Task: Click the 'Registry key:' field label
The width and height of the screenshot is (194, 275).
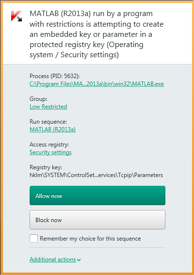Action: tap(46, 167)
